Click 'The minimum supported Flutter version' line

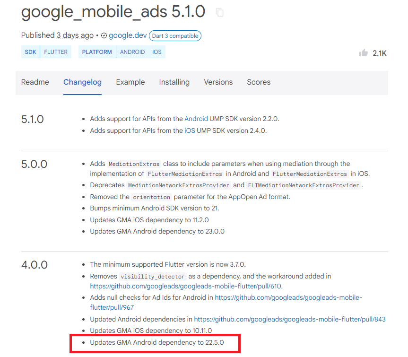(168, 264)
